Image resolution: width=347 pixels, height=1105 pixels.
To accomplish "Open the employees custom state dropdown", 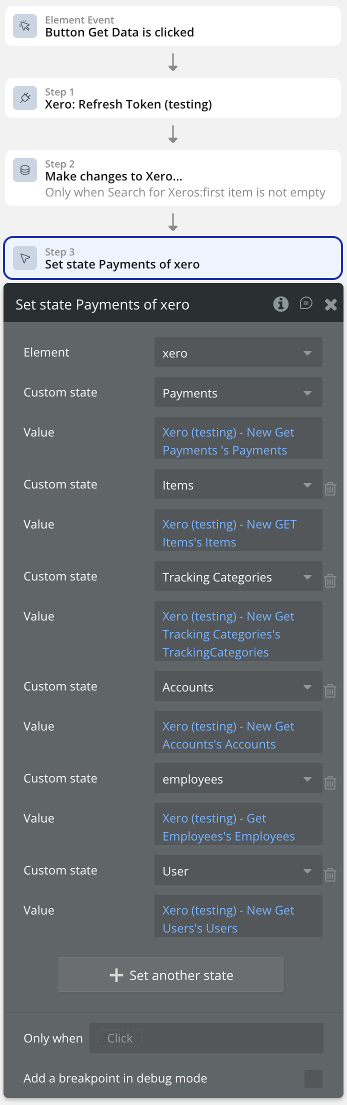I will pos(238,778).
